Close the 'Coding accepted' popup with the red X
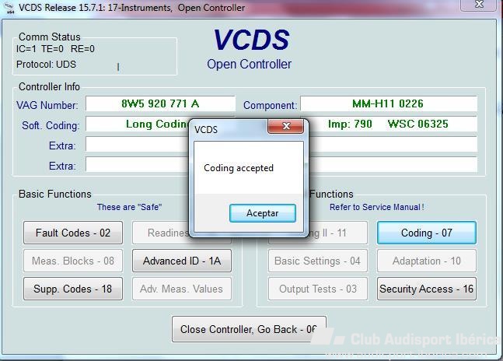The width and height of the screenshot is (503, 361). tap(285, 126)
